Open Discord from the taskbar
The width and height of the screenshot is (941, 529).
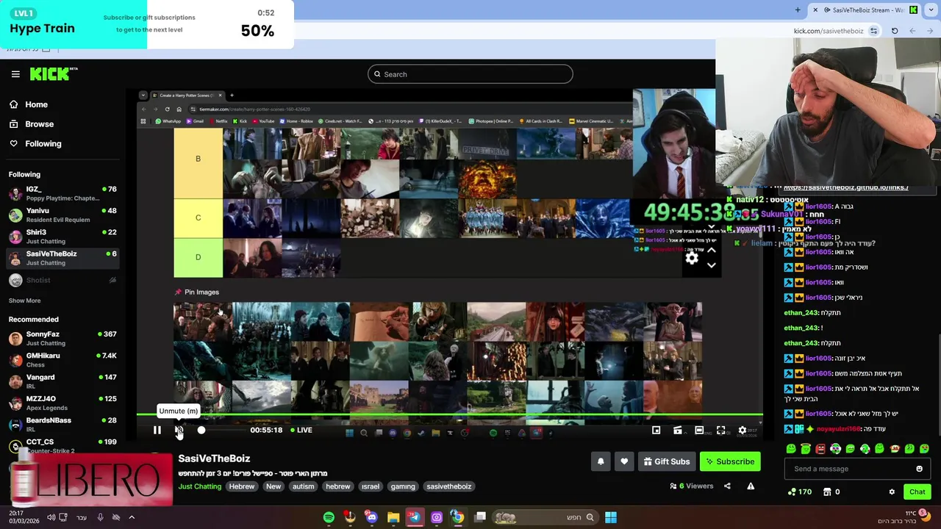371,517
